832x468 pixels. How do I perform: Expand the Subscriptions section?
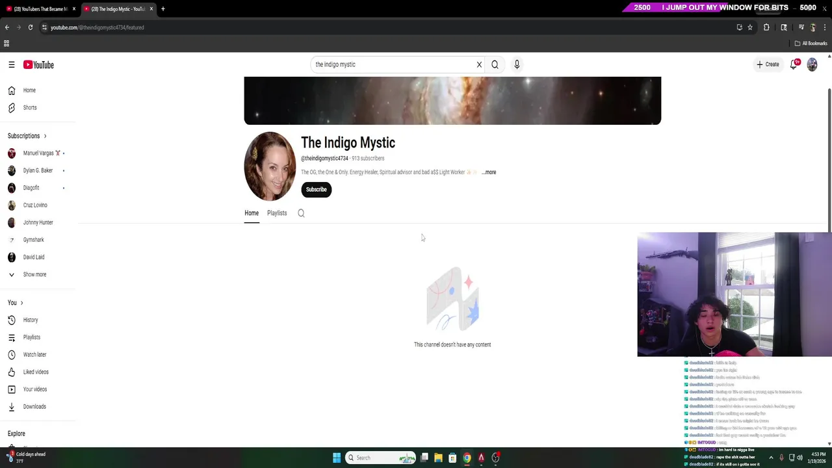27,136
